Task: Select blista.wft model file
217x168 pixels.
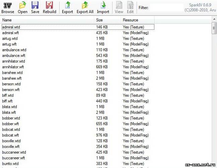Action: (x=78, y=112)
